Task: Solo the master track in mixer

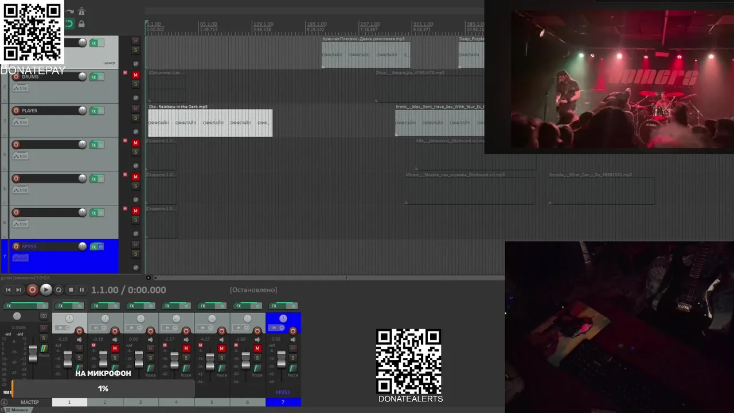Action: pos(44,338)
